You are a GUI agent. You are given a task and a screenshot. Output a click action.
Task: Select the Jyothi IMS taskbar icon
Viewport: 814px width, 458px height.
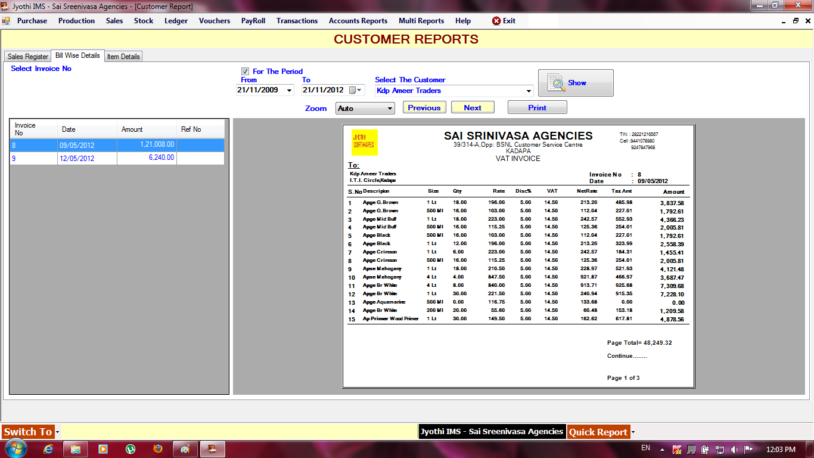(x=213, y=449)
